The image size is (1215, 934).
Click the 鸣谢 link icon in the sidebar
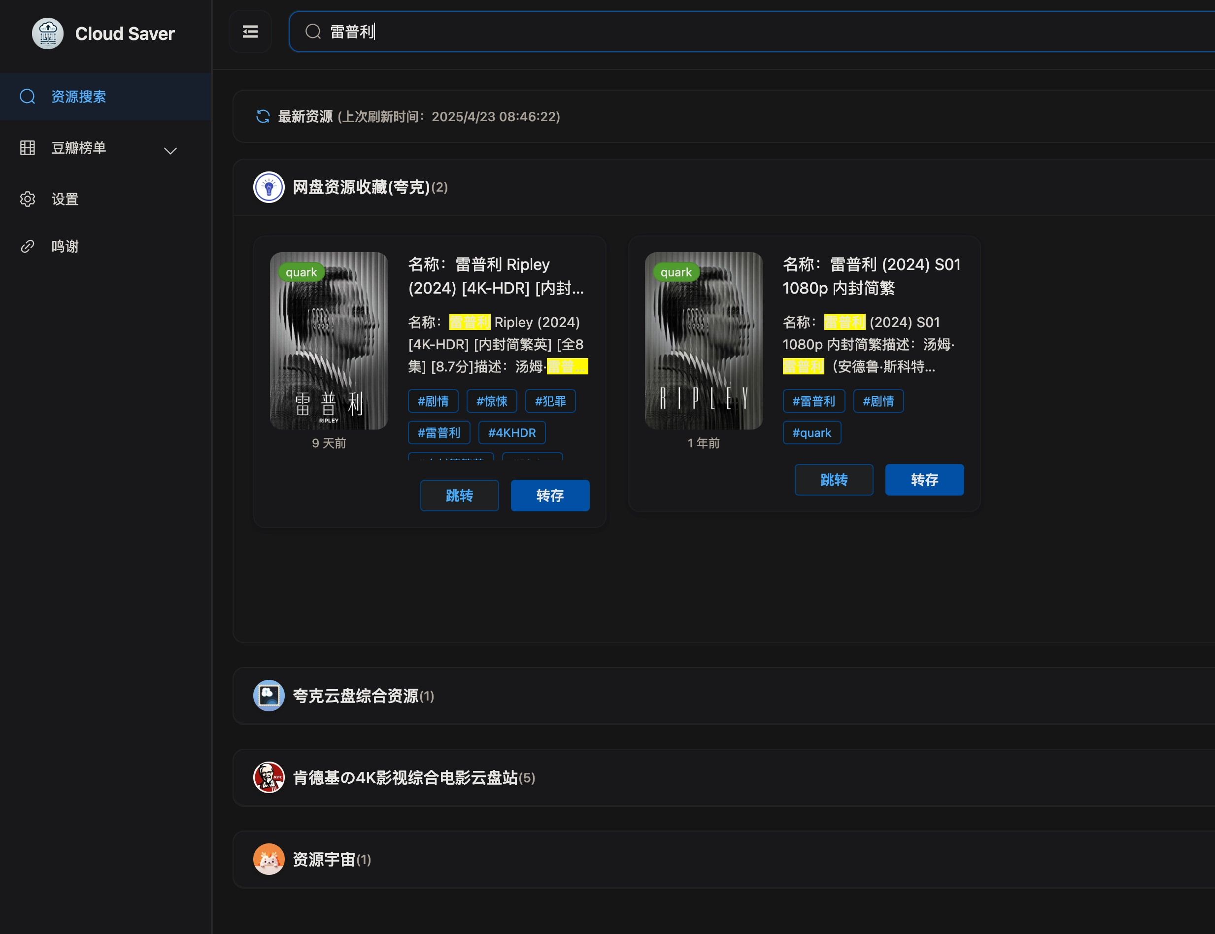click(27, 246)
